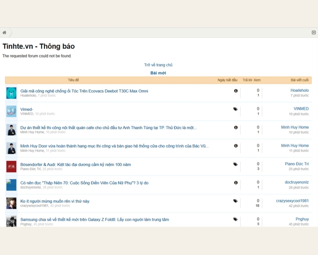318x255 pixels.
Task: Sort by Bài viết cuối column header
Action: (300, 80)
